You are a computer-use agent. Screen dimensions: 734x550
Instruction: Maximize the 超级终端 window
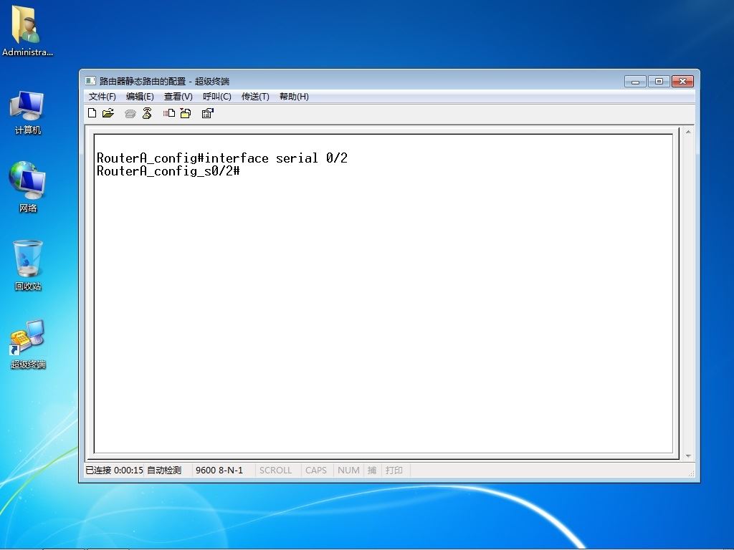click(659, 82)
